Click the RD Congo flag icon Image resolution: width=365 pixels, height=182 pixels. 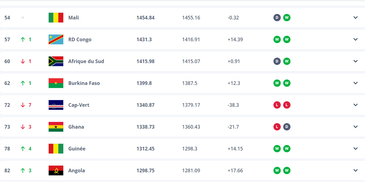click(x=56, y=39)
